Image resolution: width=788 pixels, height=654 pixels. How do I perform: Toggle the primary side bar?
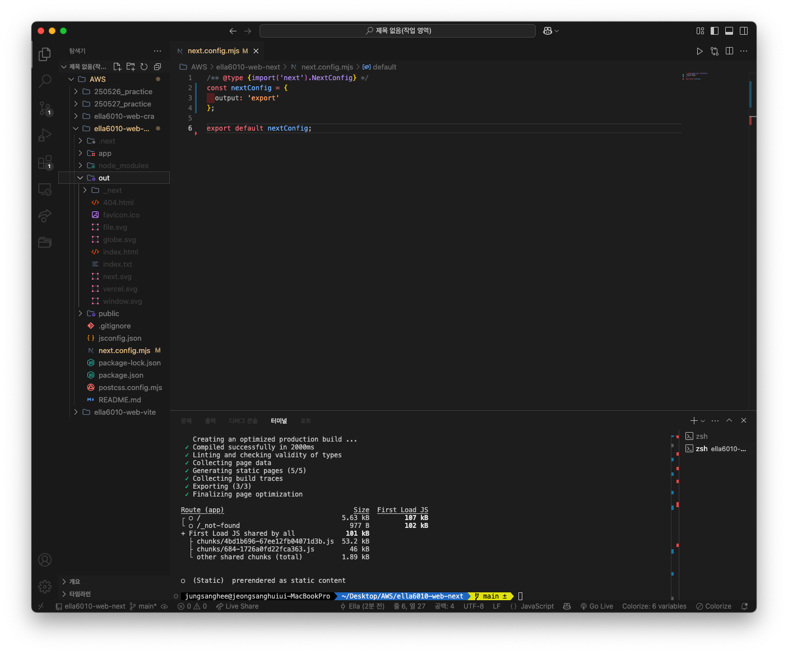(715, 31)
